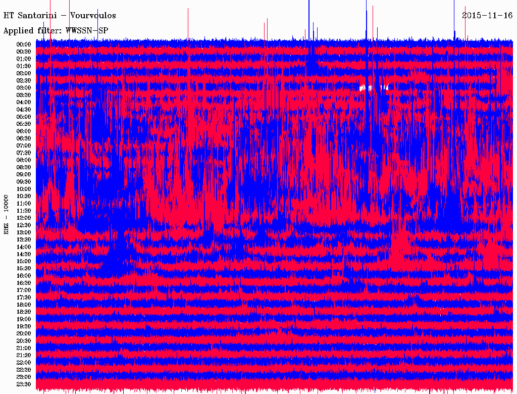Click the 03:00 time label
The width and height of the screenshot is (517, 394).
(24, 88)
